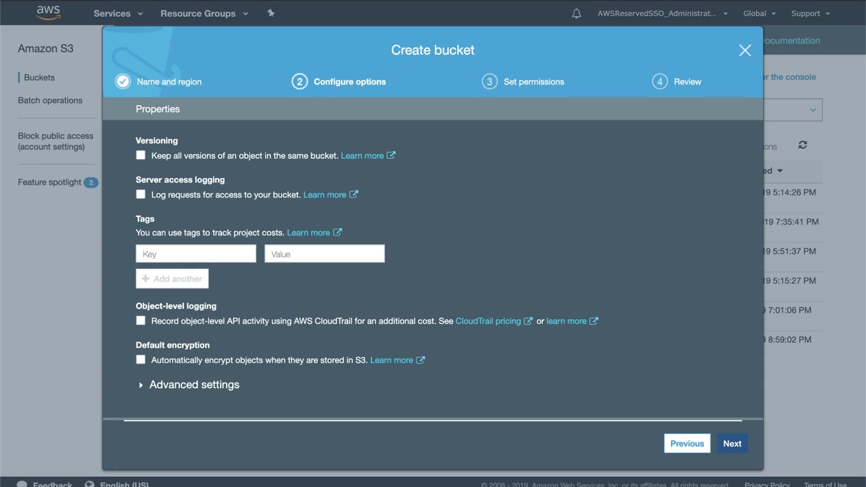The height and width of the screenshot is (487, 866).
Task: Open Server access logging Learn more link
Action: tap(325, 195)
